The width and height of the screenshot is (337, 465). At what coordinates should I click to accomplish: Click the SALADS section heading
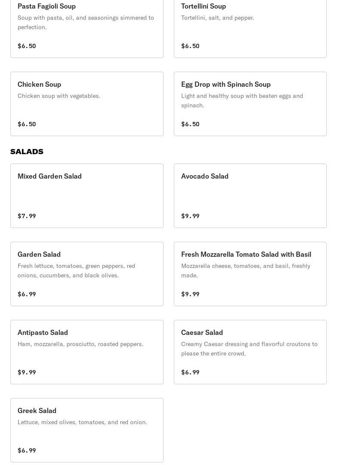pyautogui.click(x=27, y=152)
